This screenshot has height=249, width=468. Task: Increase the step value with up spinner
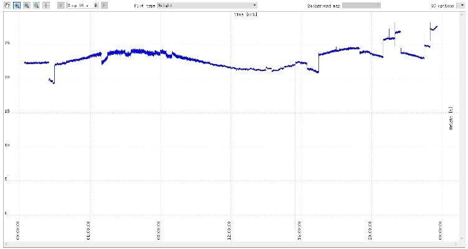(96, 4)
